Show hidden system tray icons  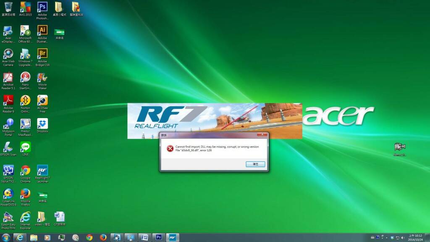387,238
